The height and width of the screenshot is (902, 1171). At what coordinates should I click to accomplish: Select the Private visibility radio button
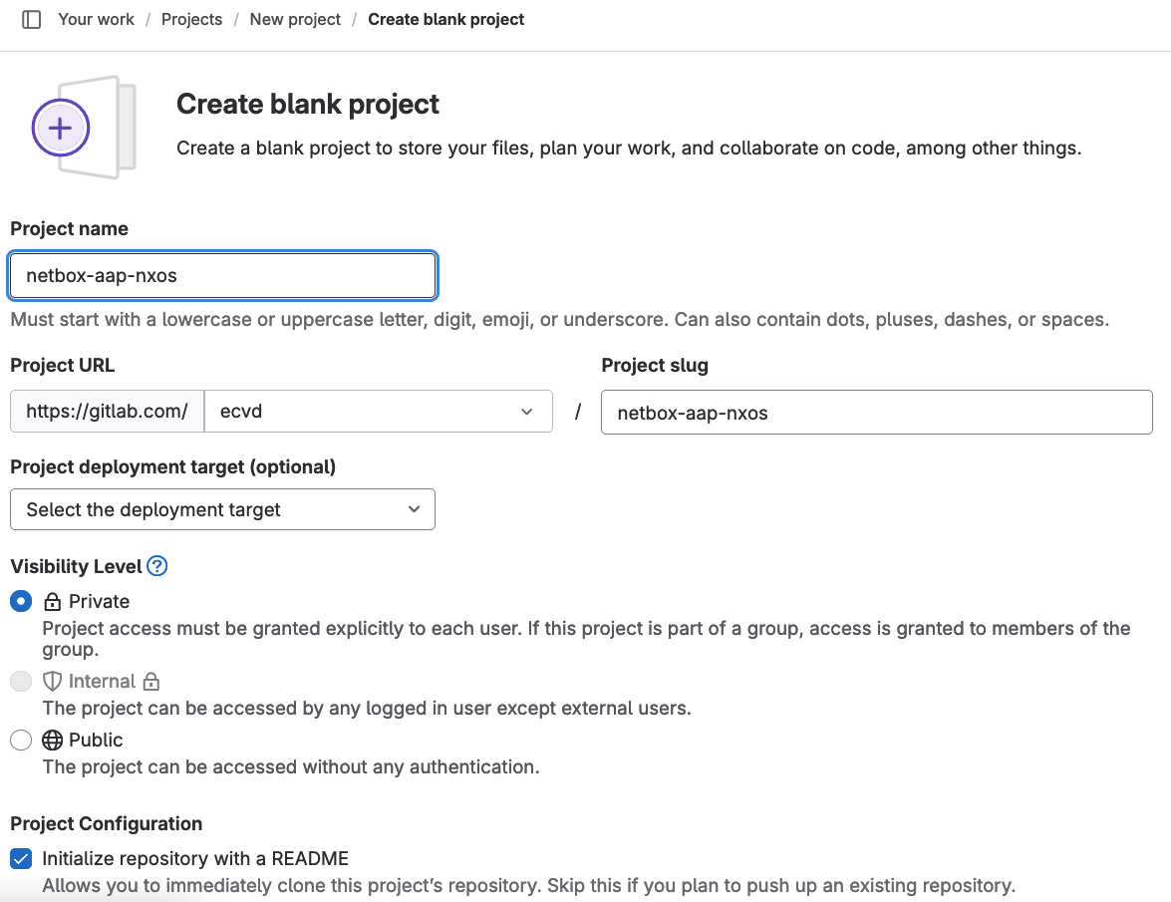(x=21, y=601)
